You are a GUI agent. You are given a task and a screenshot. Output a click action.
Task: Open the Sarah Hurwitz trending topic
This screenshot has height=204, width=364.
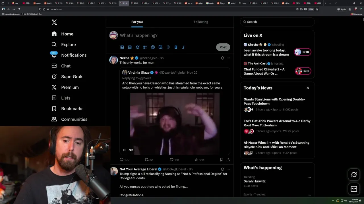[255, 181]
